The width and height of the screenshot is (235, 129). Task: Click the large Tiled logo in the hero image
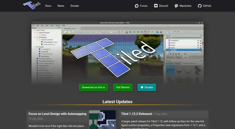pyautogui.click(x=113, y=58)
